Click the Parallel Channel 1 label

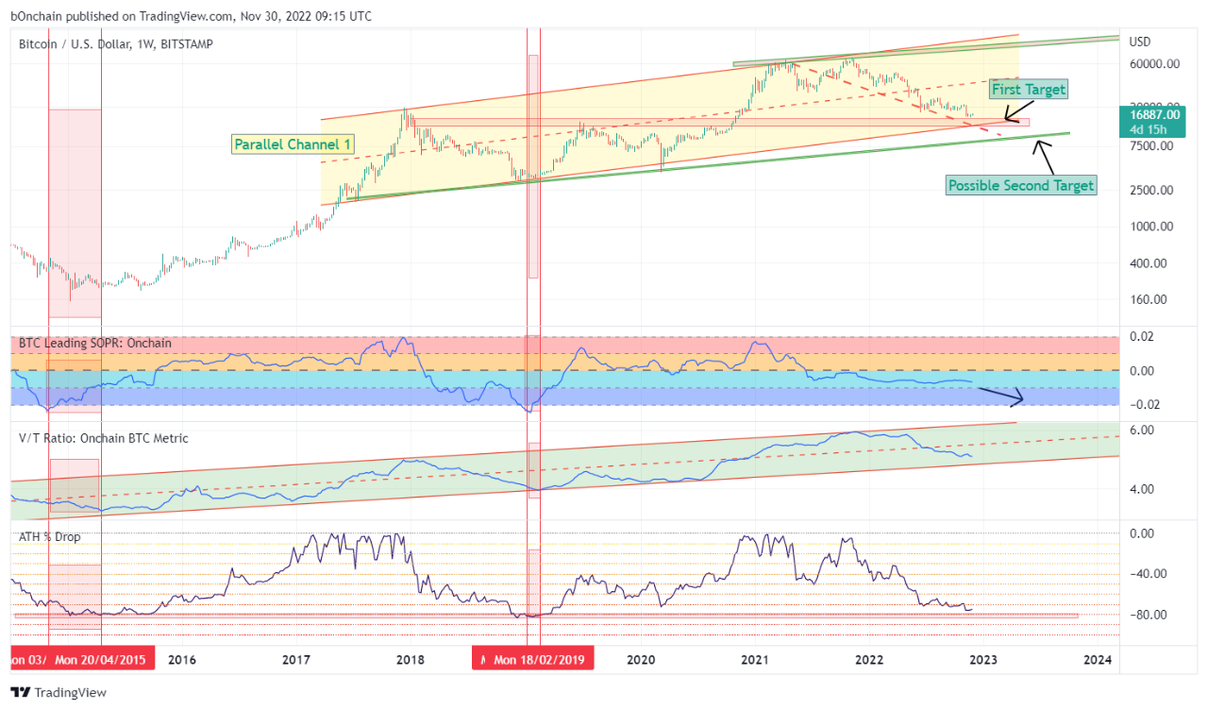coord(293,144)
